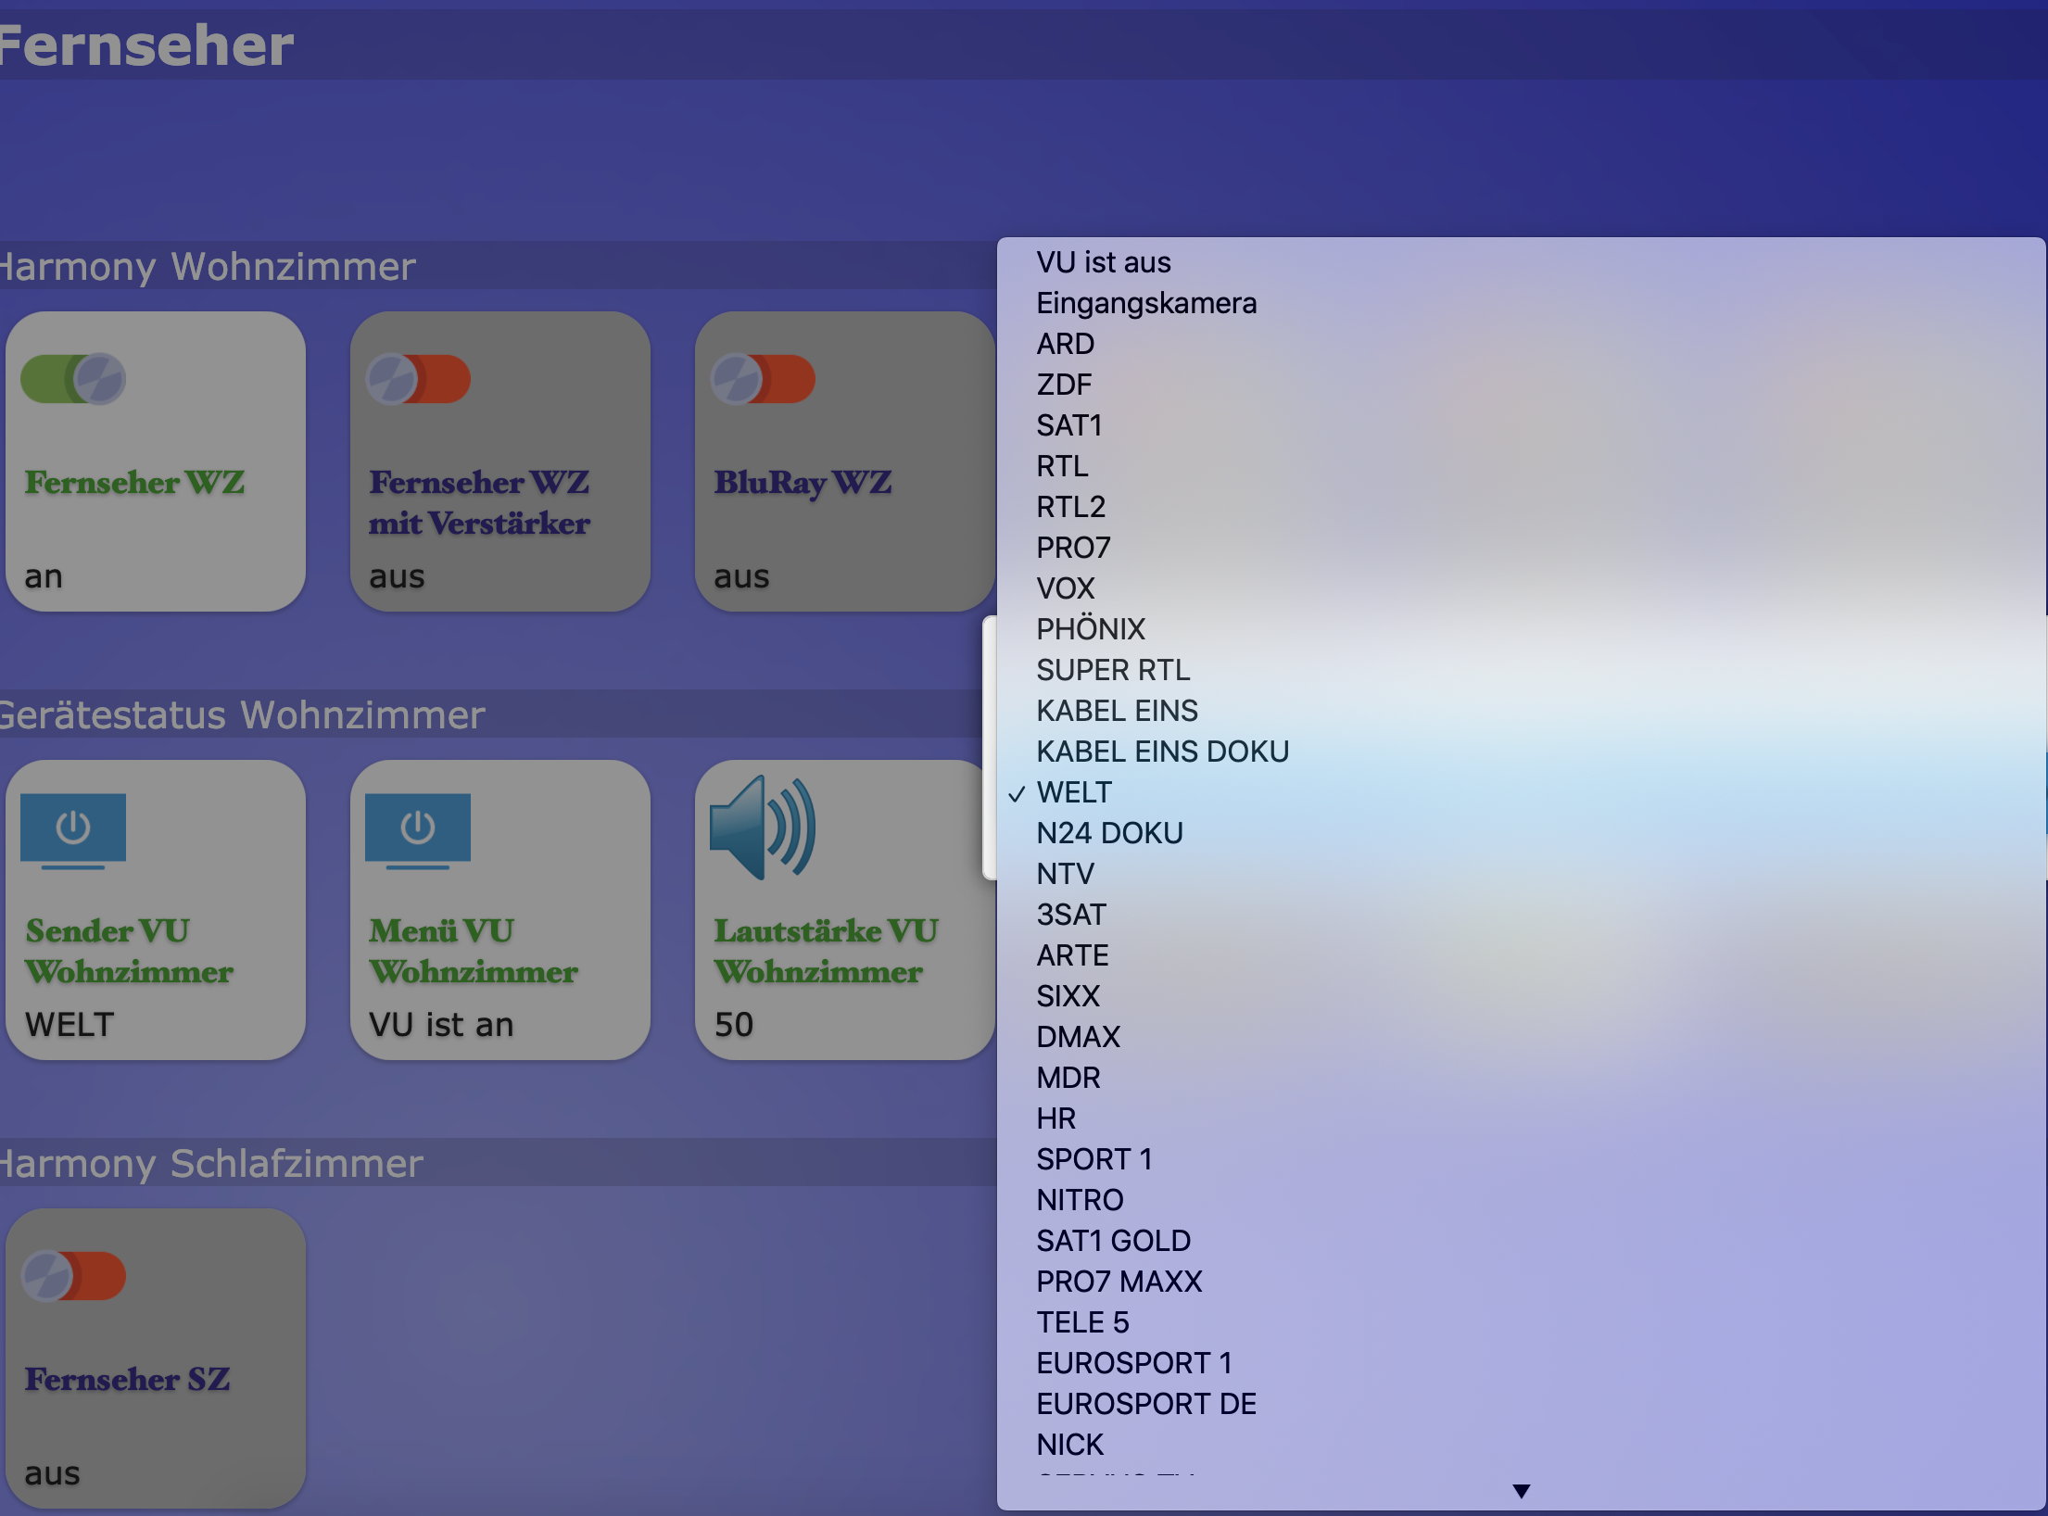Choose RTL2 in channel list

point(1521,507)
